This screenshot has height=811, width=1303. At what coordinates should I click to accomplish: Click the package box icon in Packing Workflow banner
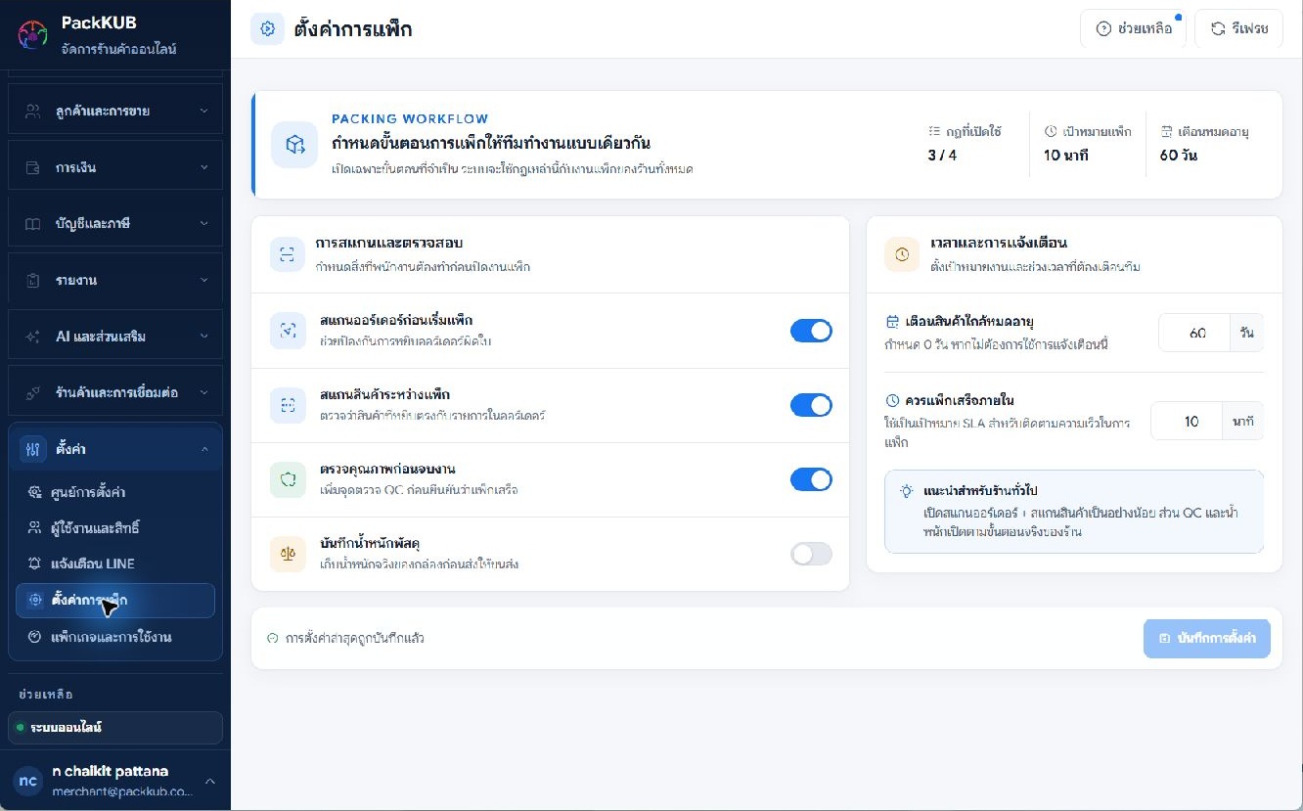(x=294, y=145)
